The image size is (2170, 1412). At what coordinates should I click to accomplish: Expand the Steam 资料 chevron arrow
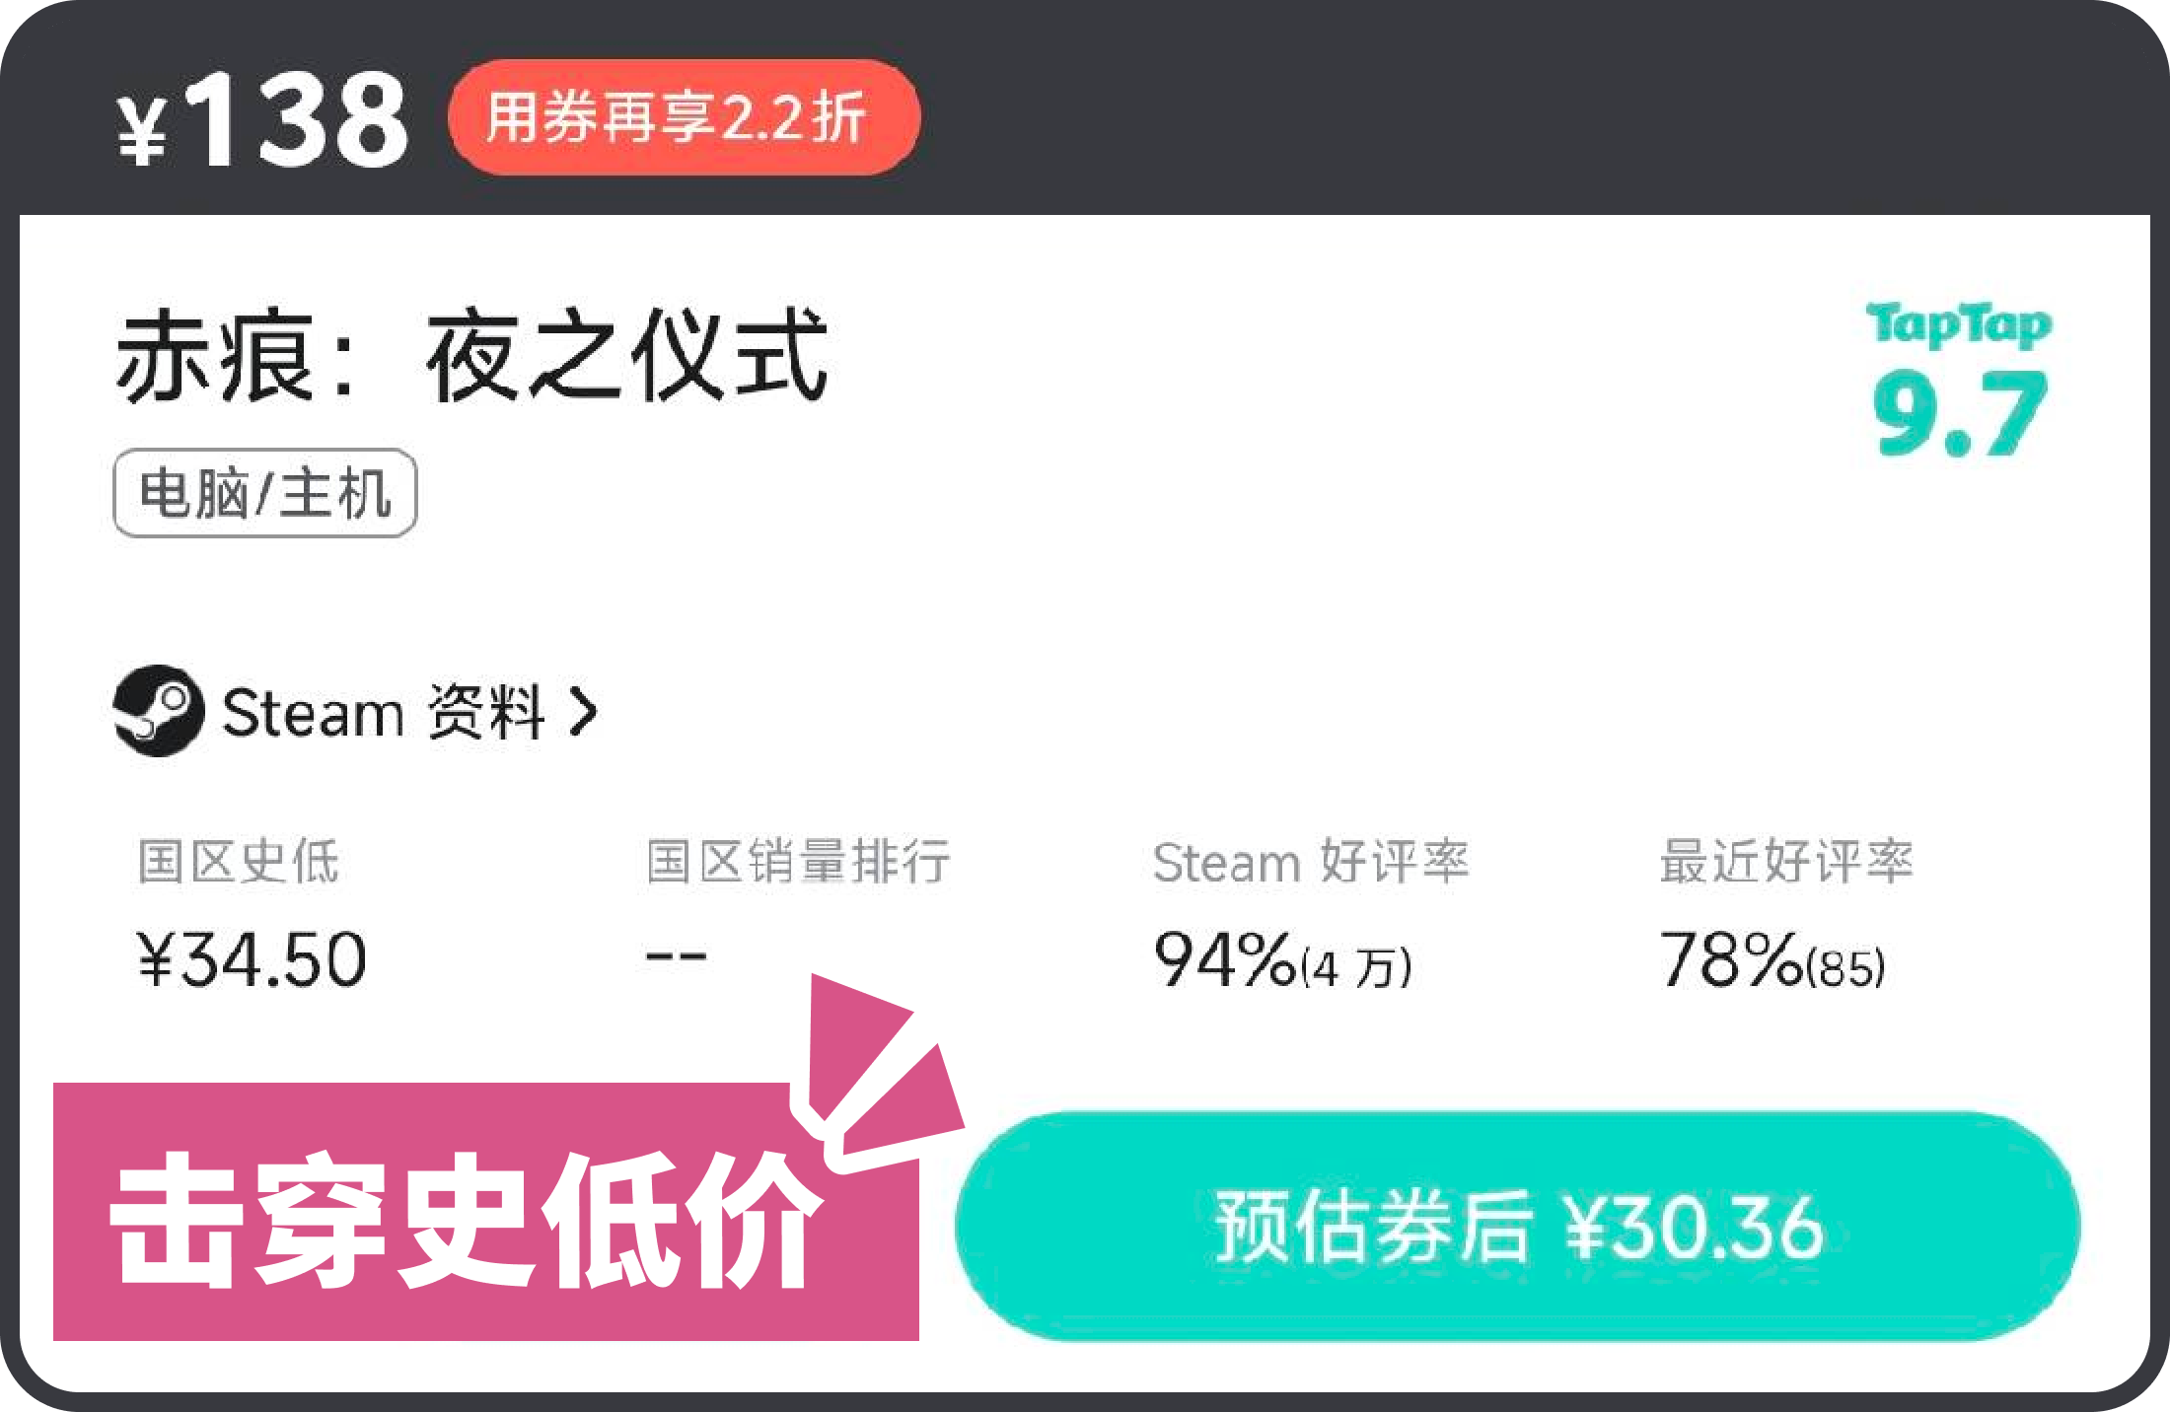[584, 712]
